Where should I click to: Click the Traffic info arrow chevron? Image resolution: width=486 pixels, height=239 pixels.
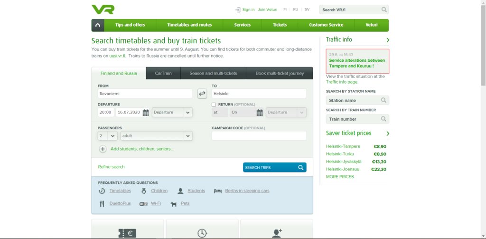388,40
